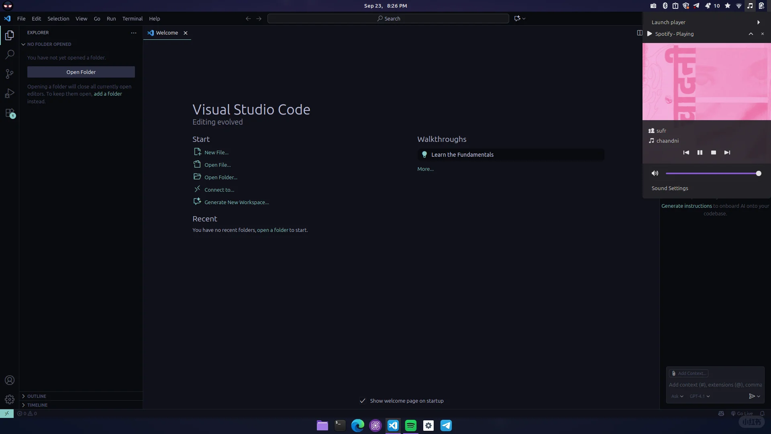Image resolution: width=771 pixels, height=434 pixels.
Task: Open the Search view in activity bar
Action: point(10,54)
